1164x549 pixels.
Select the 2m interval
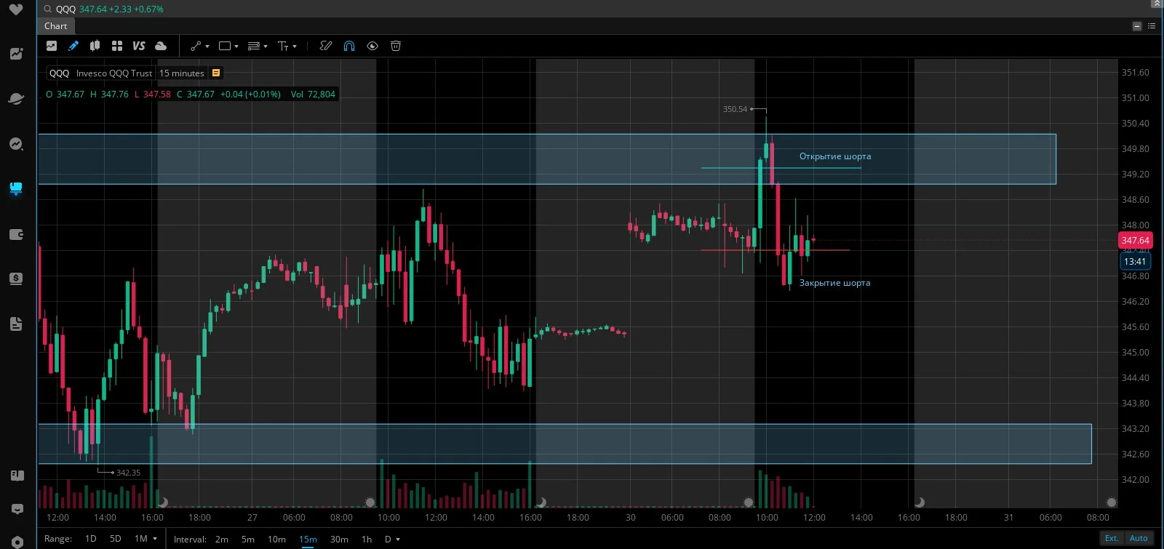[x=222, y=539]
